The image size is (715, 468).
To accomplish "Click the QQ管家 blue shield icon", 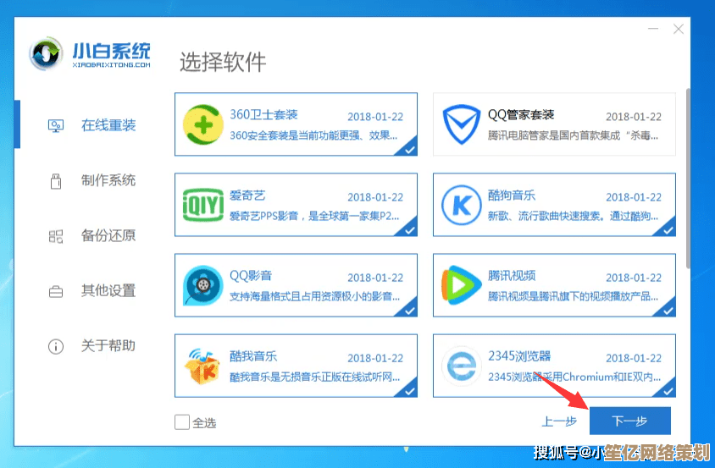I will pos(462,124).
